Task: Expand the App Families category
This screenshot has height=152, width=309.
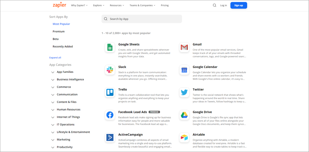Action: [x=53, y=72]
